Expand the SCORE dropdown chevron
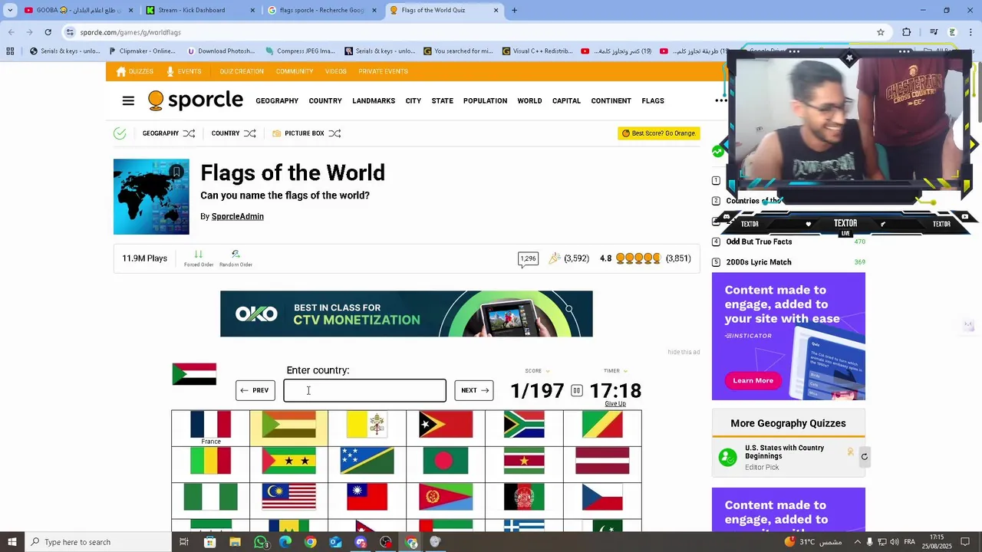Viewport: 982px width, 552px height. point(547,371)
